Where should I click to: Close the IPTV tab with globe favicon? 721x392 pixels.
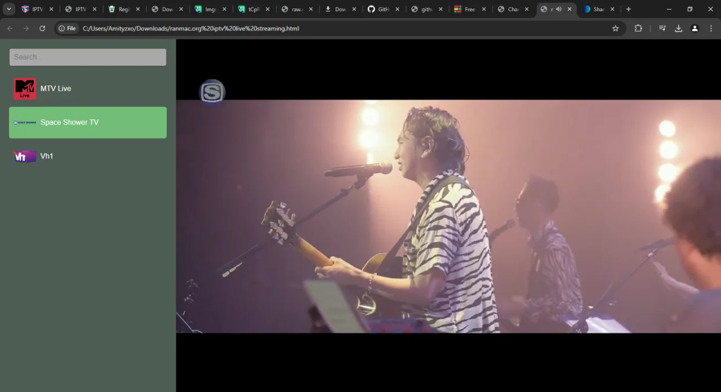tap(95, 9)
